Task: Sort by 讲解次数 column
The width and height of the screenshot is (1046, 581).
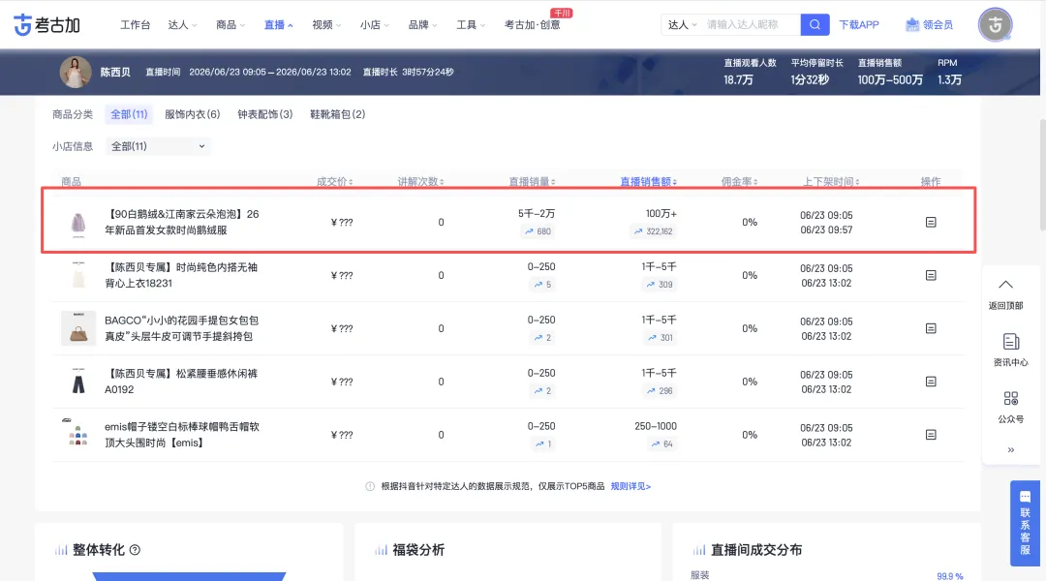Action: tap(420, 181)
